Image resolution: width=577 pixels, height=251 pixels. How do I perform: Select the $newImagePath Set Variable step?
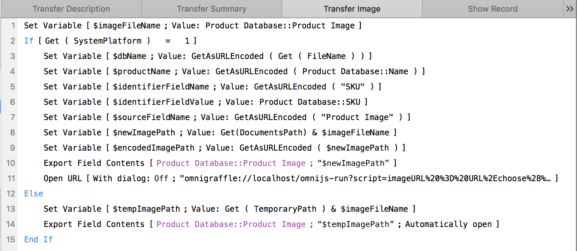coord(220,133)
